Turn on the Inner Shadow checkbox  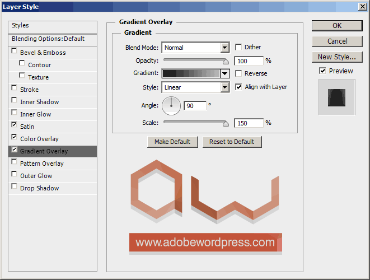[14, 100]
